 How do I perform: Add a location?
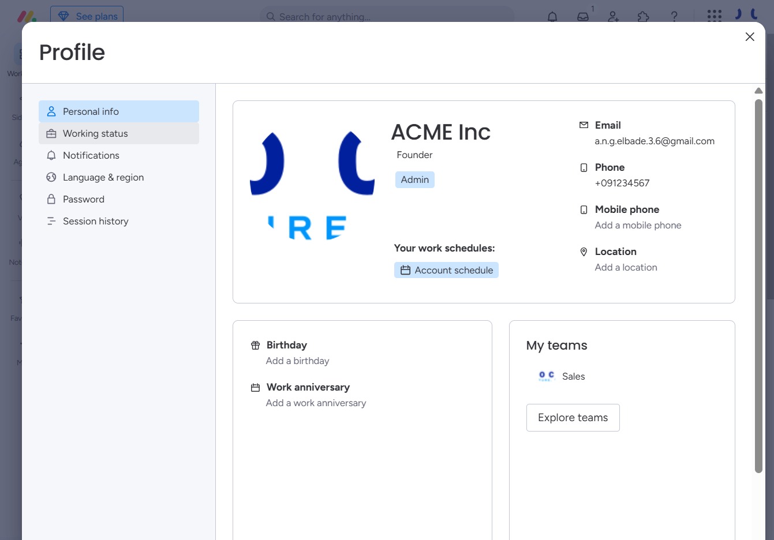coord(626,267)
